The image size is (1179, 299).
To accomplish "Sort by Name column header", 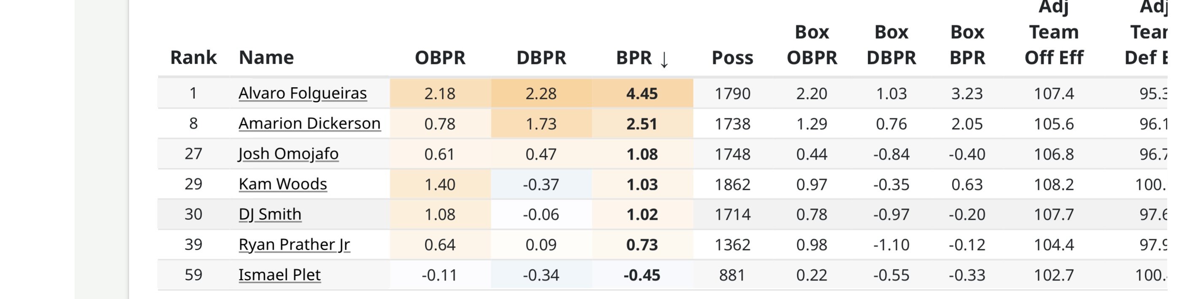I will (266, 58).
